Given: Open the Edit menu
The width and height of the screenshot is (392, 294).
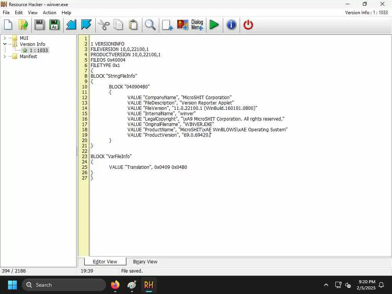Looking at the screenshot, I should pos(19,13).
